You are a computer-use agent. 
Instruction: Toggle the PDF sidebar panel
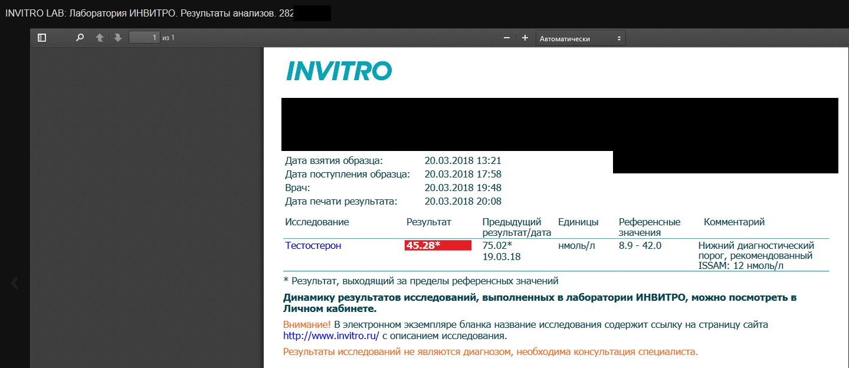(42, 38)
